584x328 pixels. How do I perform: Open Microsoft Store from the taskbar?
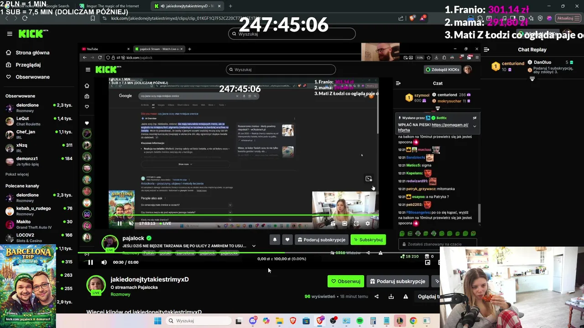(x=306, y=321)
